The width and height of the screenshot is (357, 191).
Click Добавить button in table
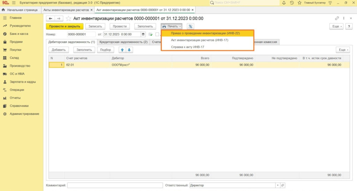59,50
